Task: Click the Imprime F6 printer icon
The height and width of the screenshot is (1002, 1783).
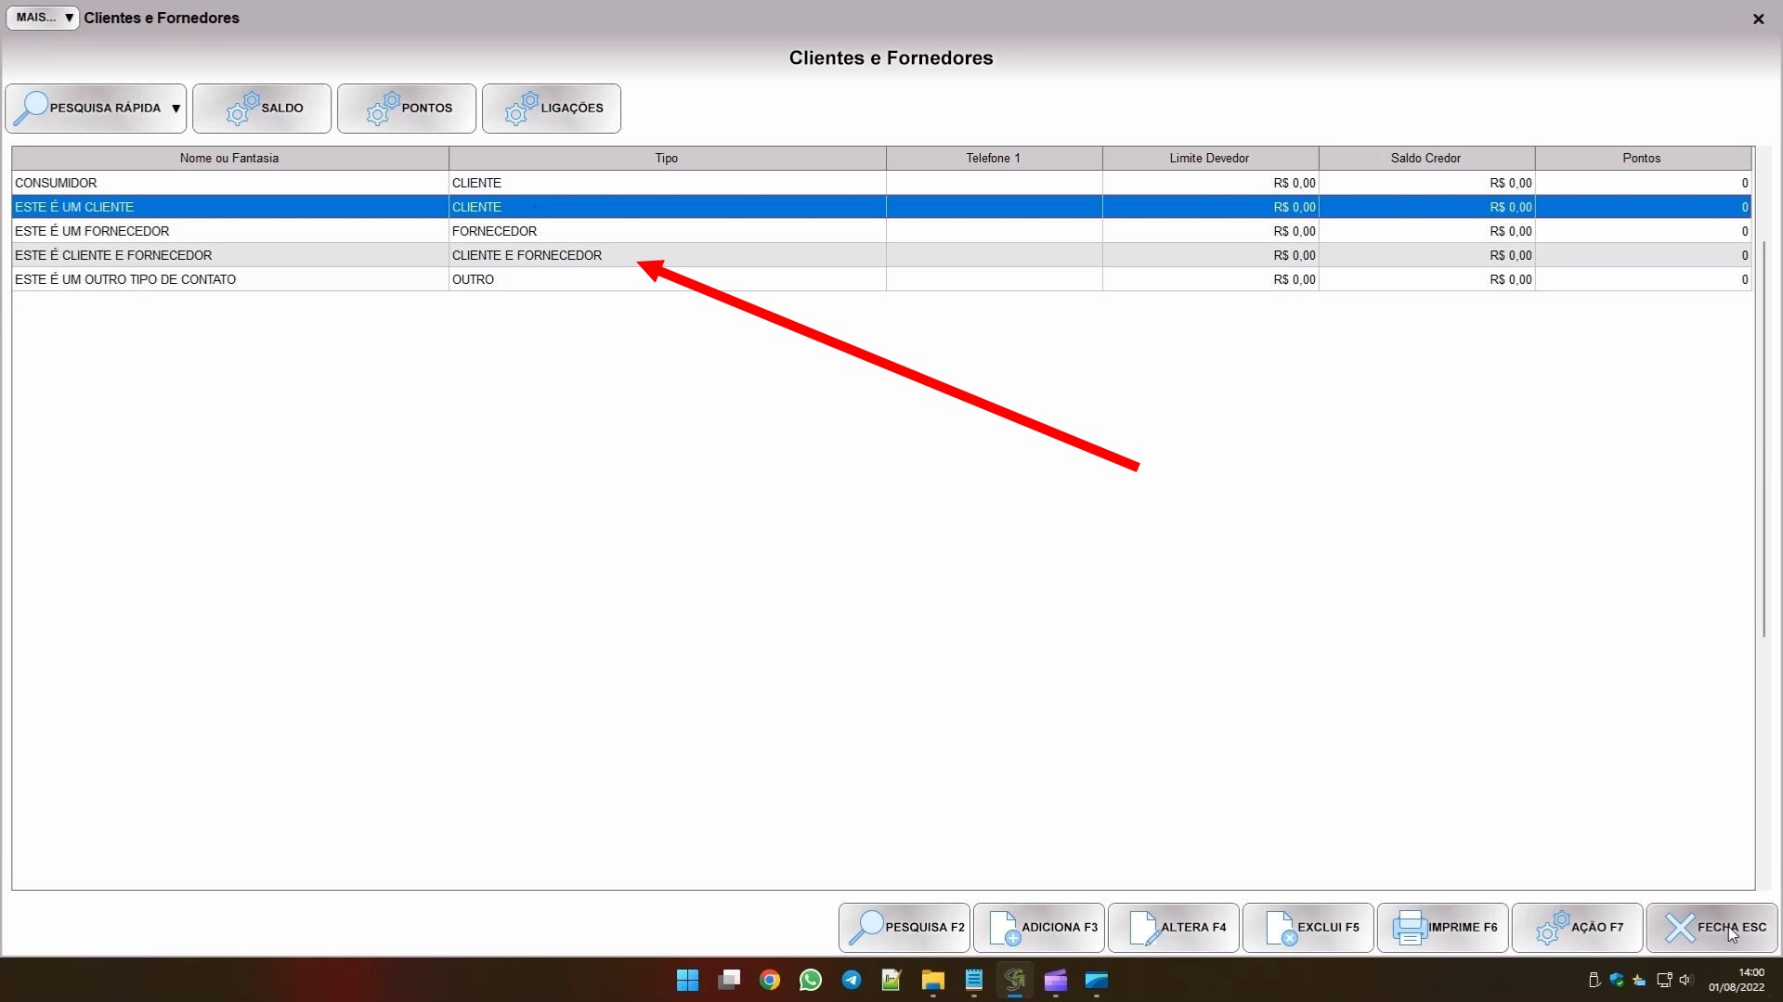Action: click(1410, 928)
